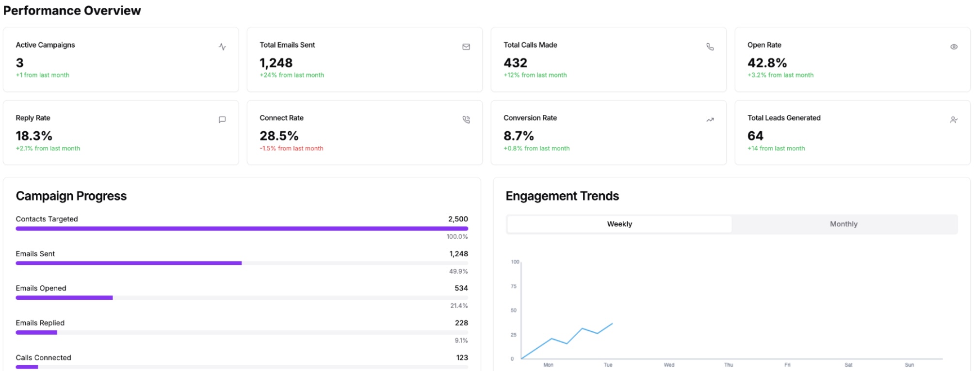This screenshot has height=371, width=974.
Task: Click the envelope icon in Total Emails Sent
Action: [x=466, y=47]
